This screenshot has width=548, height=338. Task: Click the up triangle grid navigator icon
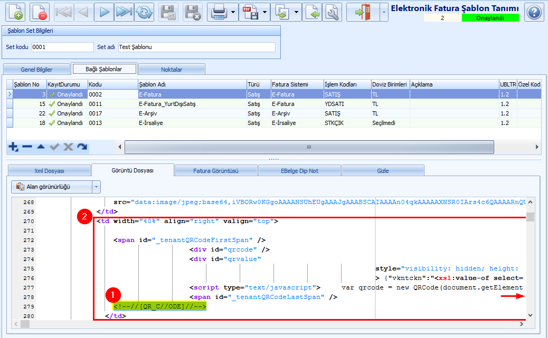(41, 147)
